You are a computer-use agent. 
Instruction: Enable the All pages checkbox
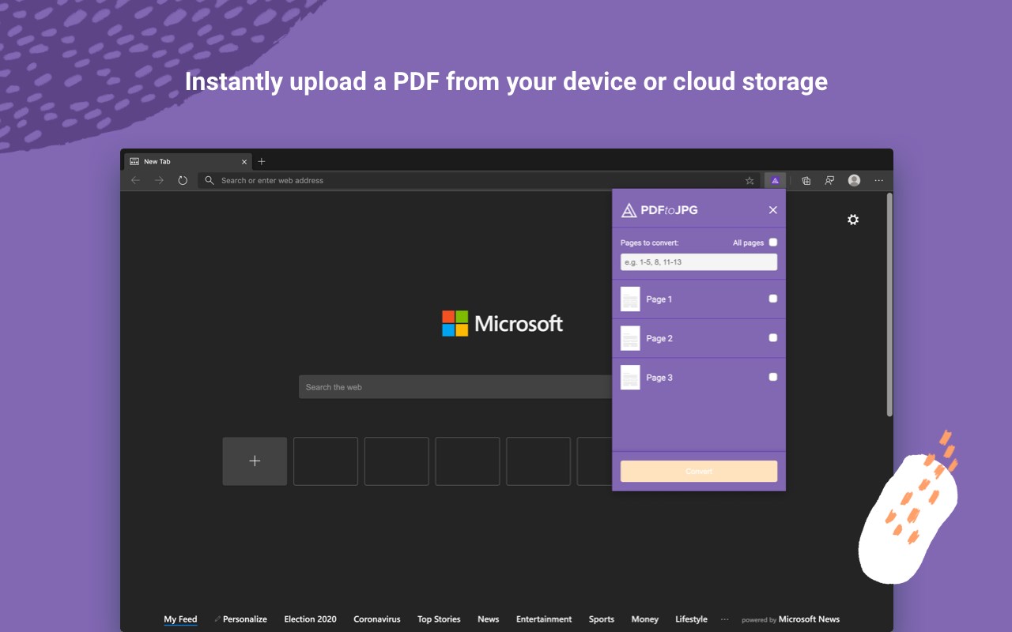[773, 243]
